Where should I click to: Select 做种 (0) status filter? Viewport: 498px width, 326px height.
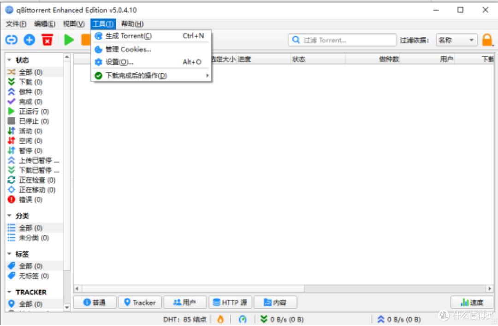tap(34, 92)
